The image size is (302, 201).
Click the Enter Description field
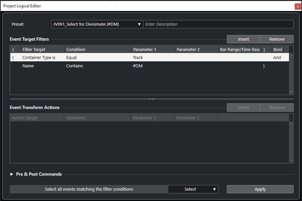click(x=218, y=24)
